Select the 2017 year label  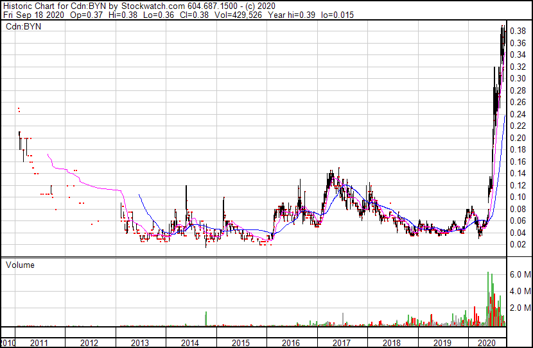coord(342,343)
